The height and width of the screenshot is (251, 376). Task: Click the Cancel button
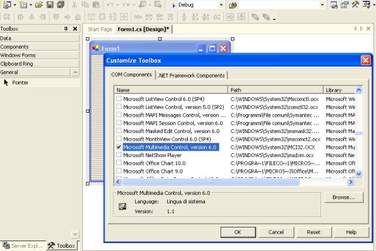click(x=276, y=232)
